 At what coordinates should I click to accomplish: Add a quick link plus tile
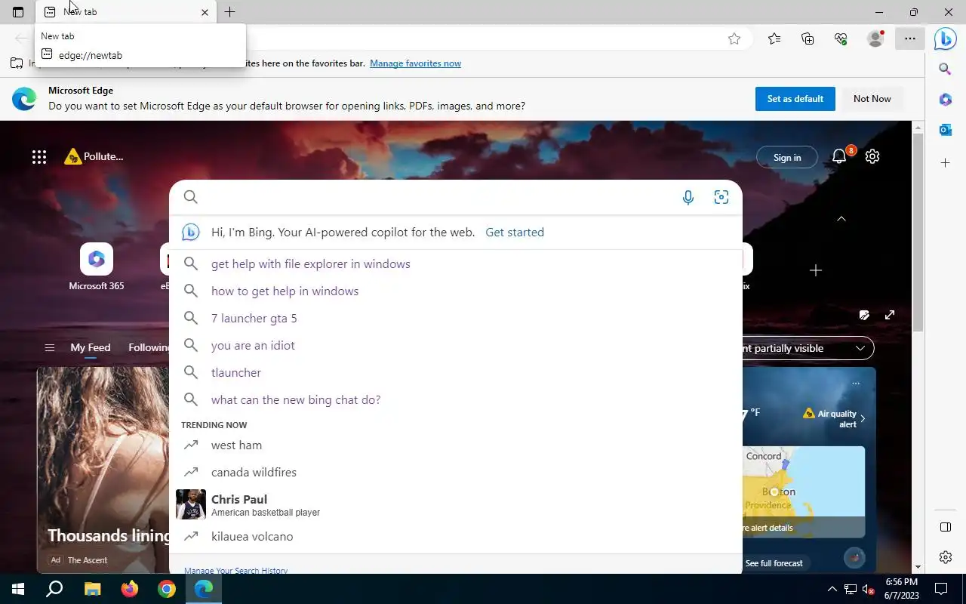point(815,270)
